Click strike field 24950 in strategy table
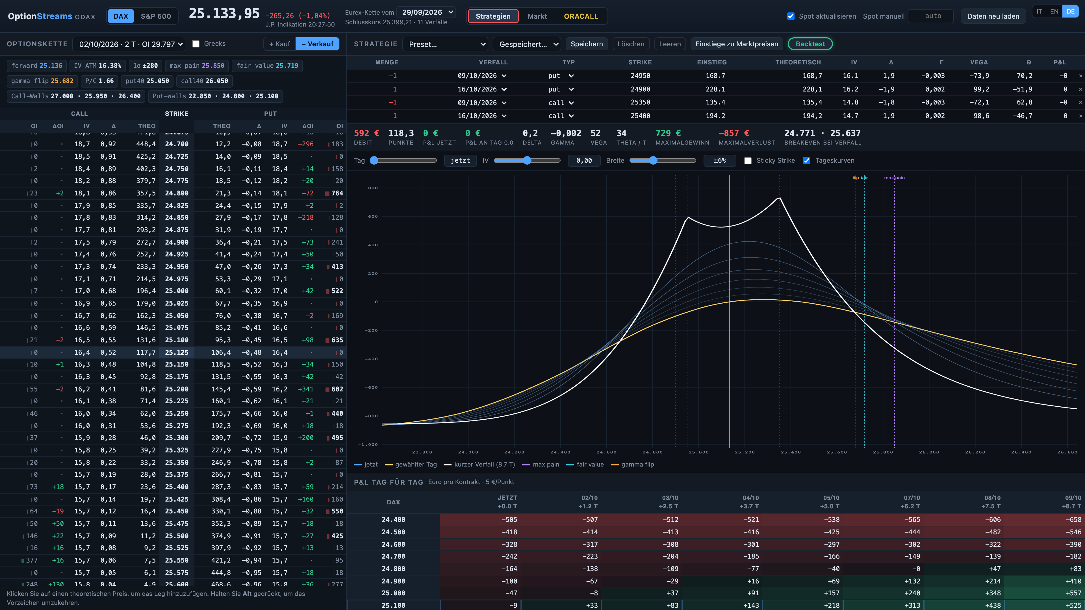1085x610 pixels. coord(640,76)
